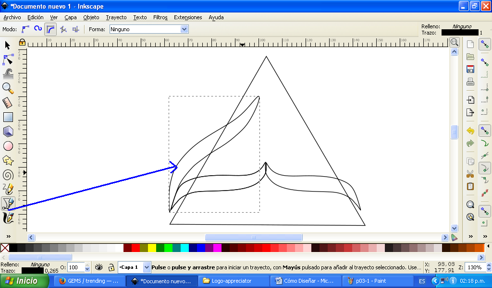Viewport: 492px width, 288px height.
Task: Set mode to straight line segments
Action: [x=63, y=29]
